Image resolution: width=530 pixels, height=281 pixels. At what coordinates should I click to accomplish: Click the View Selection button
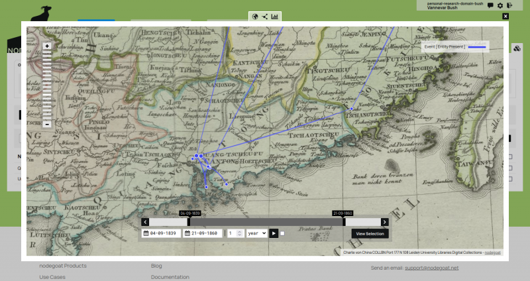pos(370,234)
